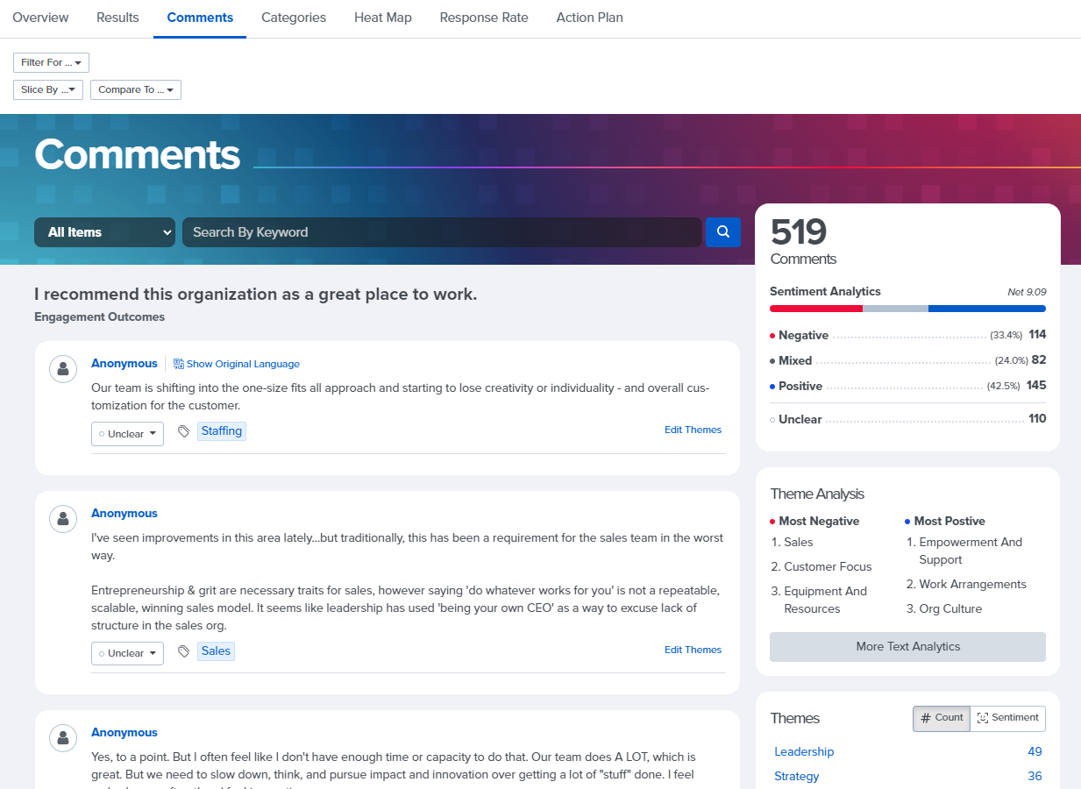Click the blue search magnifier button
The image size is (1081, 789).
pos(723,232)
